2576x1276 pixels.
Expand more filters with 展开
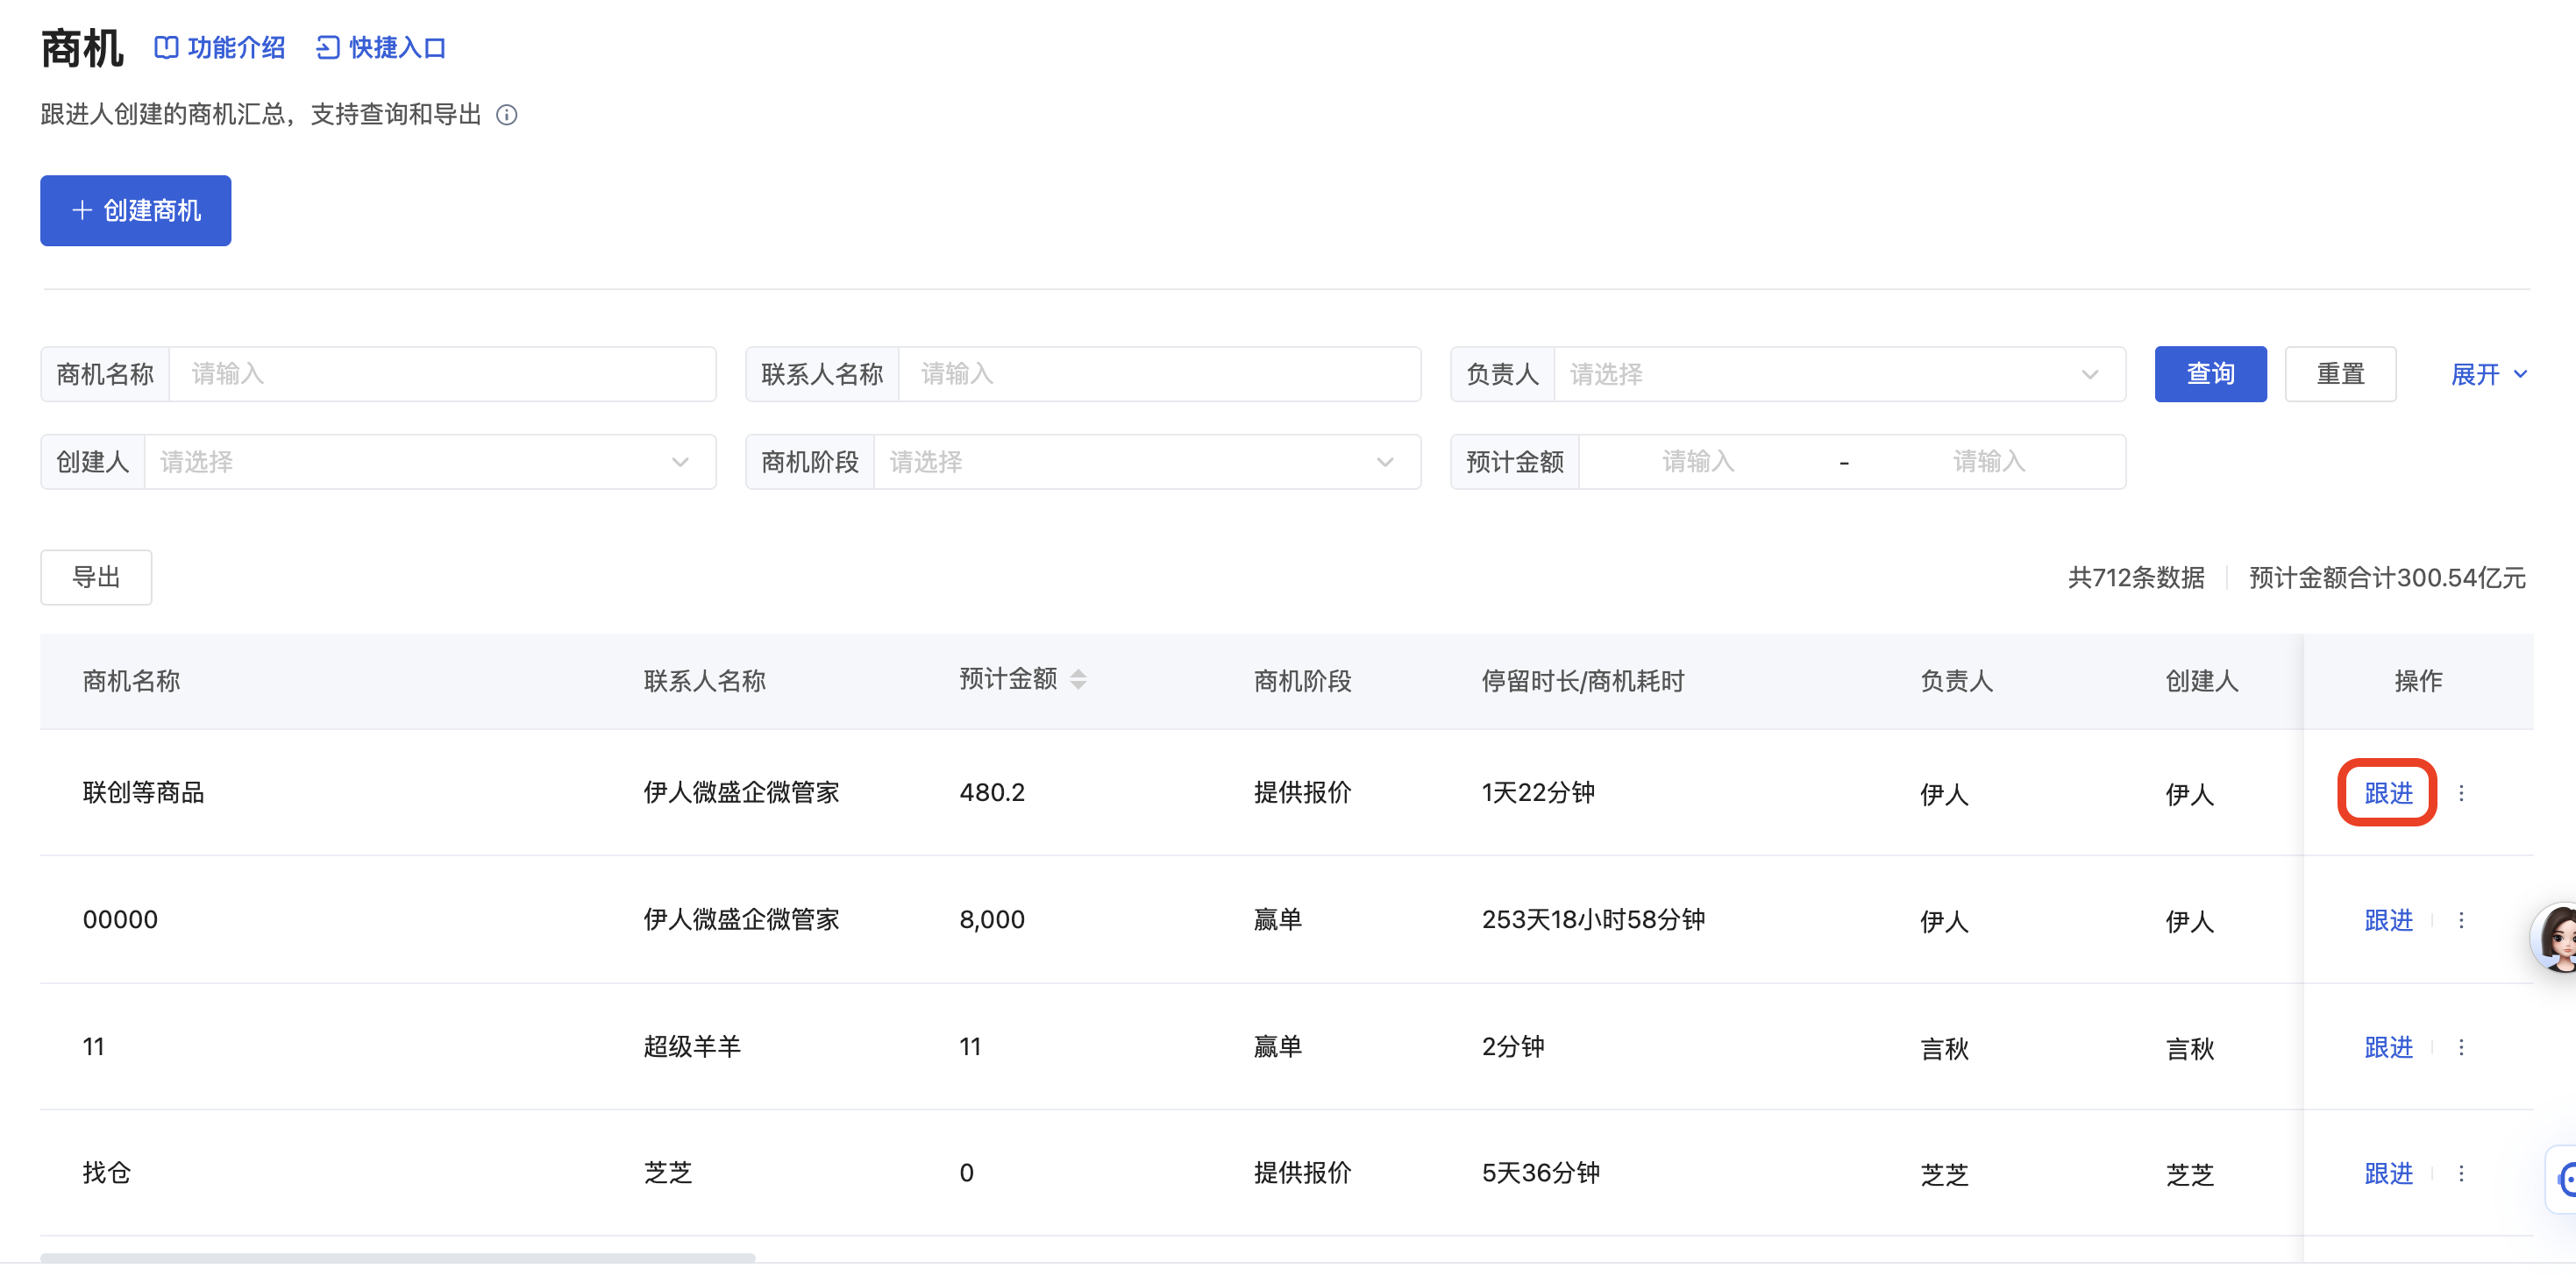[2489, 373]
